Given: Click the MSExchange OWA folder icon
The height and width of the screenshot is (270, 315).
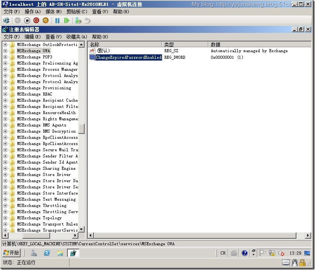Looking at the screenshot, I should tap(12, 51).
